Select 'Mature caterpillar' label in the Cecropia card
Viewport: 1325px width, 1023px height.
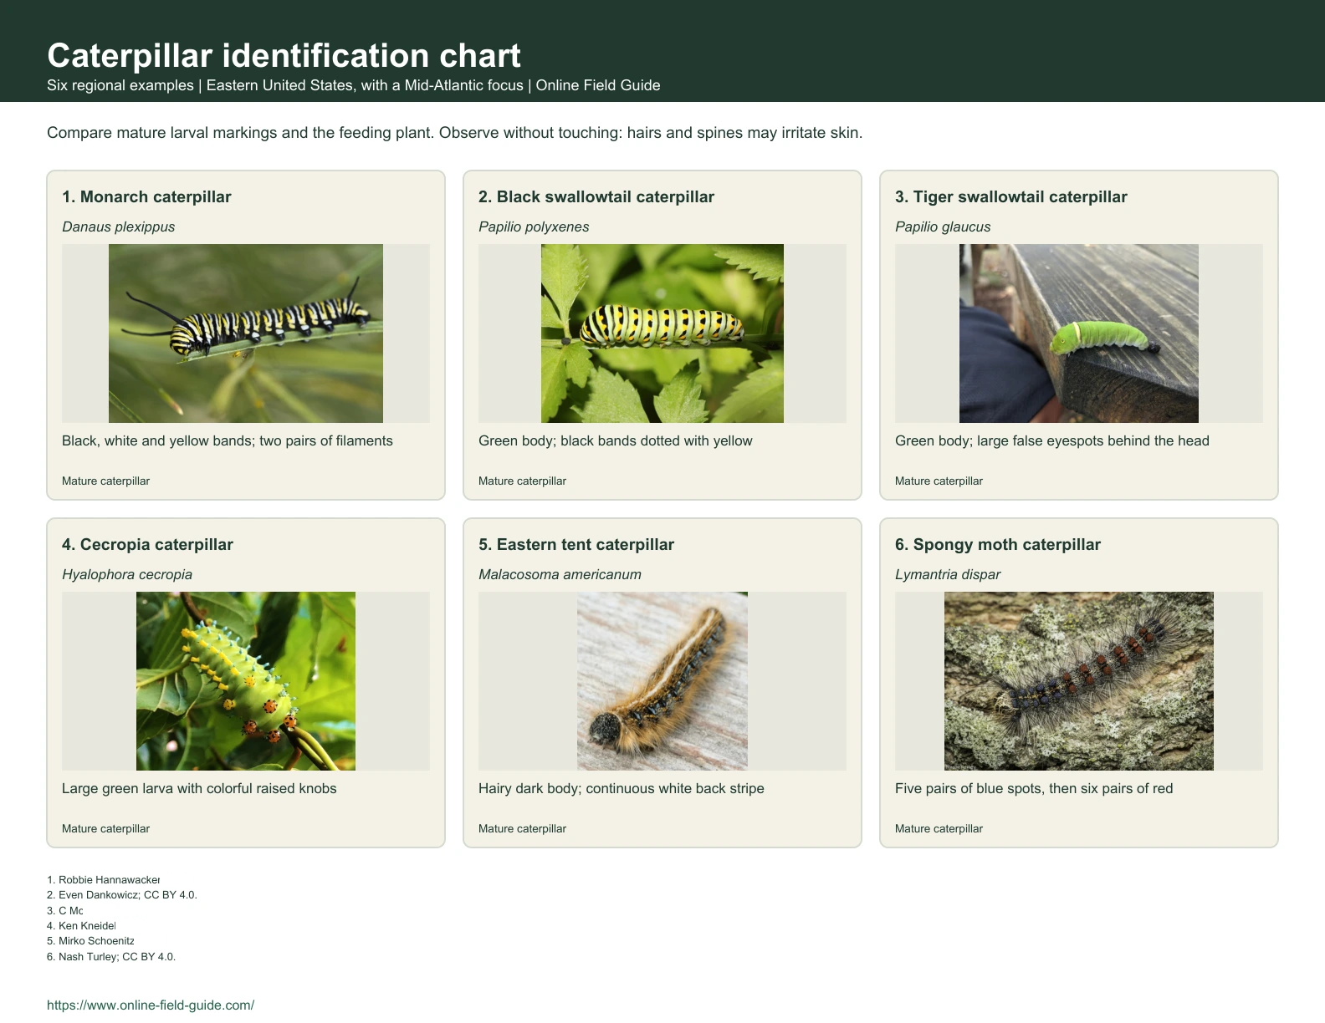click(106, 828)
